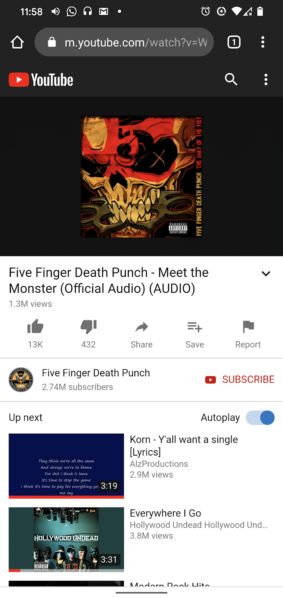This screenshot has height=598, width=283.
Task: Tap the thumbs down dislike icon
Action: [x=88, y=327]
